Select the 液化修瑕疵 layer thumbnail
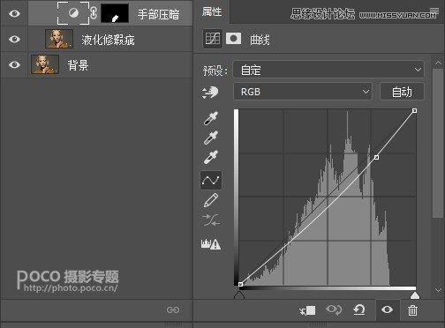This screenshot has height=328, width=445. [59, 39]
